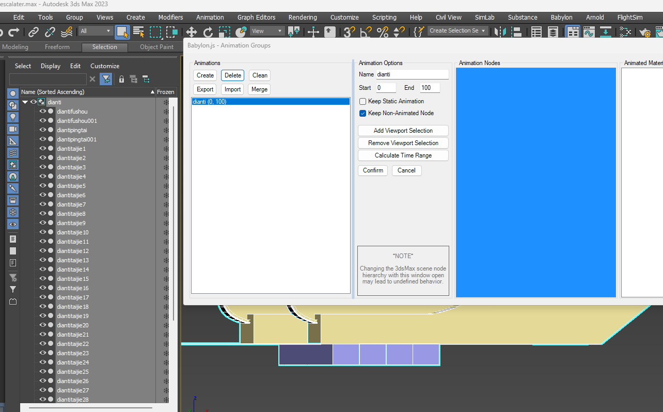Hide diantifushou using its eye icon
The image size is (663, 412).
[x=43, y=112]
